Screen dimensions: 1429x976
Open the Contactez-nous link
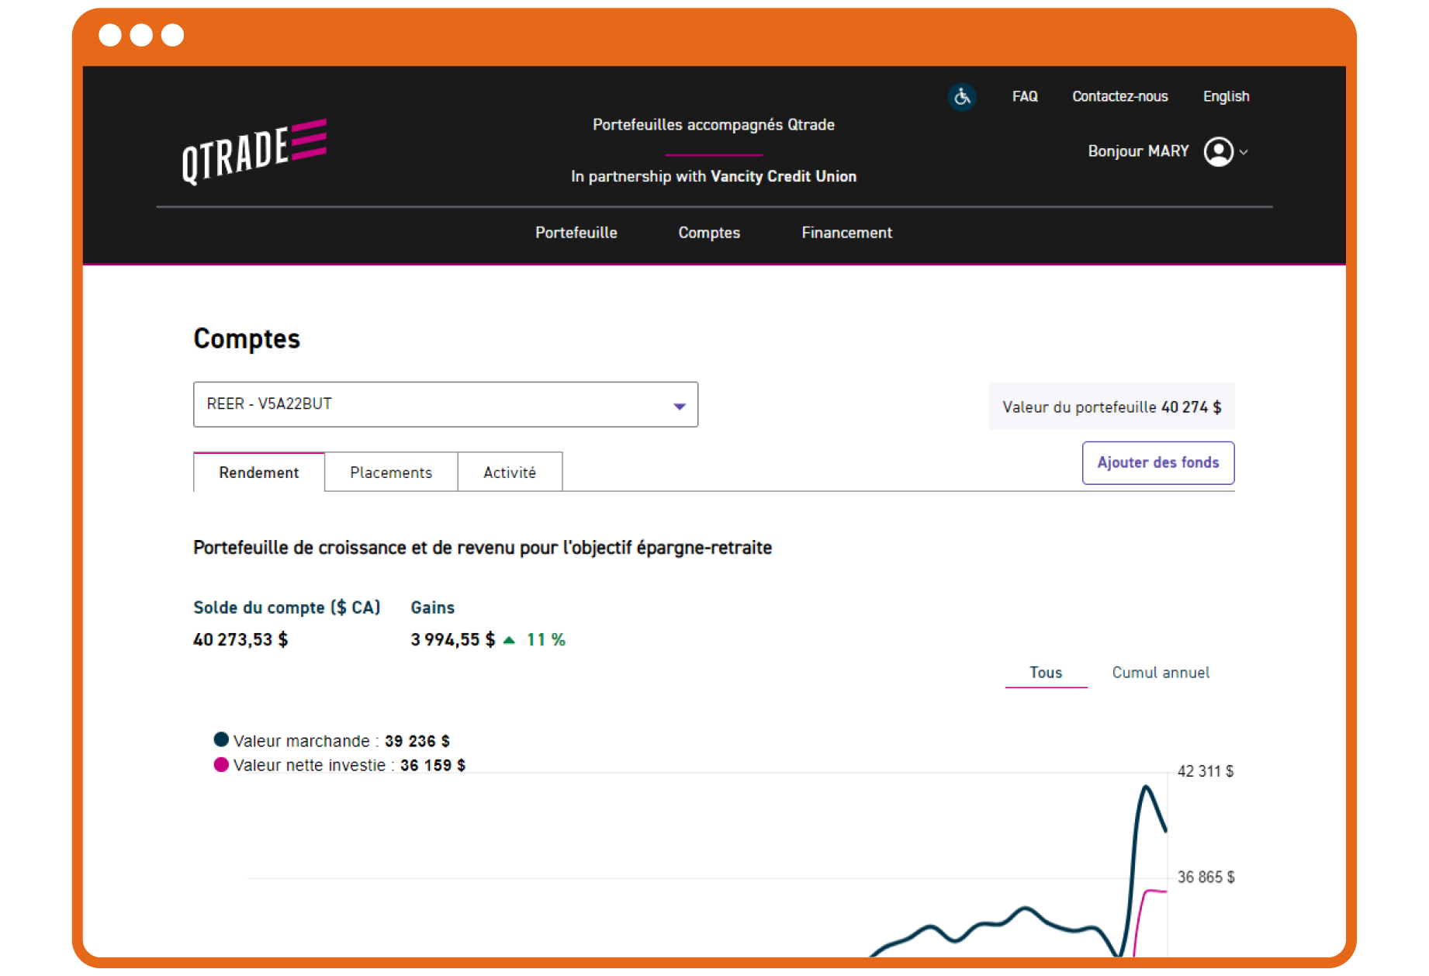click(x=1119, y=96)
